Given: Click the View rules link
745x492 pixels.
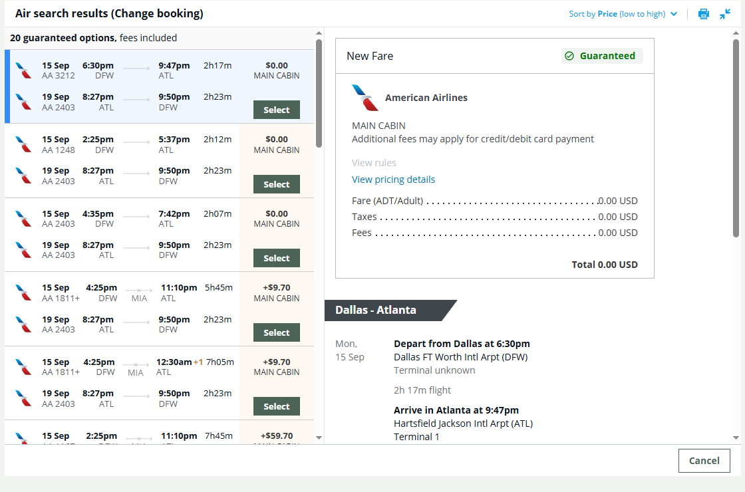Looking at the screenshot, I should (374, 163).
